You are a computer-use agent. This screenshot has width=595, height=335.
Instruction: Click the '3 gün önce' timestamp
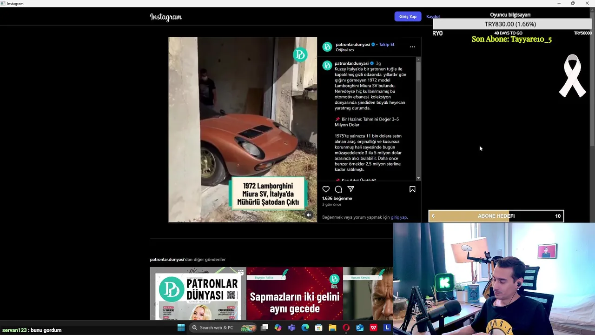(x=331, y=205)
